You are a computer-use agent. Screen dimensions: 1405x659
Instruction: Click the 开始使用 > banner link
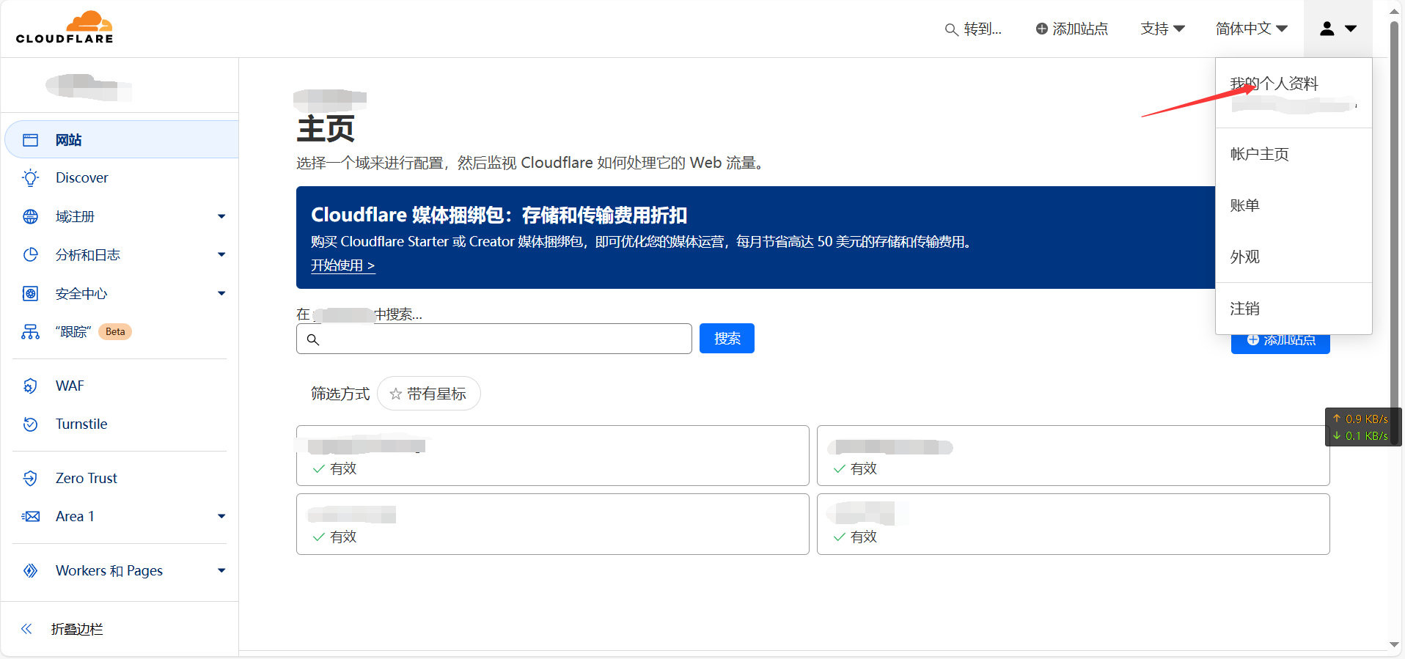click(342, 265)
